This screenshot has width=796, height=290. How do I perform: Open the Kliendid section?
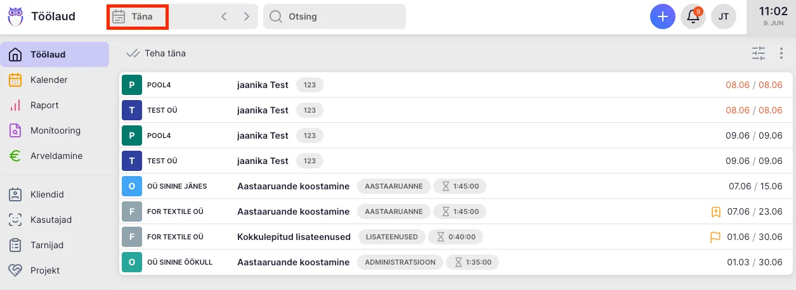coord(47,194)
